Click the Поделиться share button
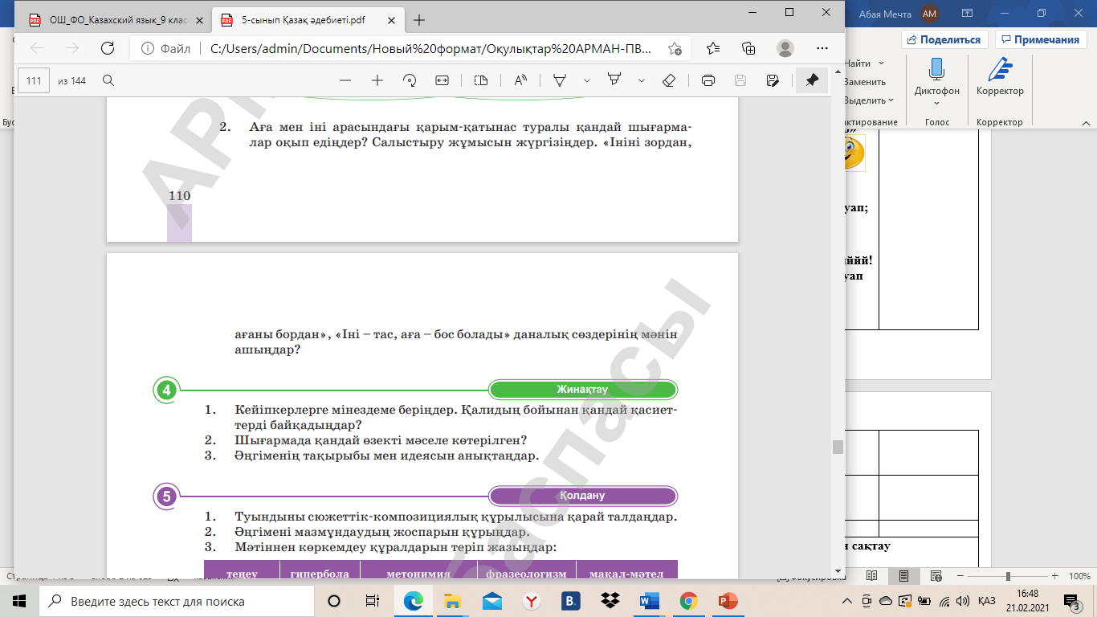Screen dimensions: 1097x617 click(x=944, y=39)
